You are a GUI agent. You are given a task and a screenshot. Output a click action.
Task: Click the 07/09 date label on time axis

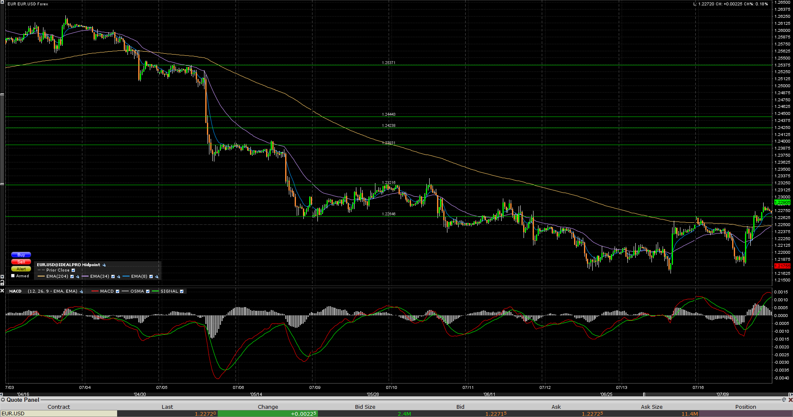315,388
